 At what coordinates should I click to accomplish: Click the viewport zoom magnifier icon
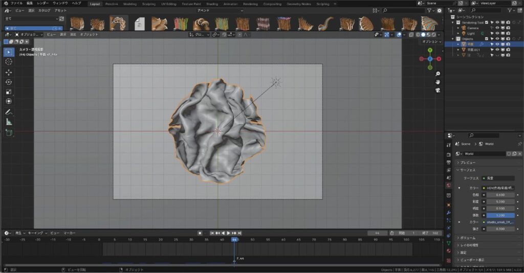[x=438, y=74]
